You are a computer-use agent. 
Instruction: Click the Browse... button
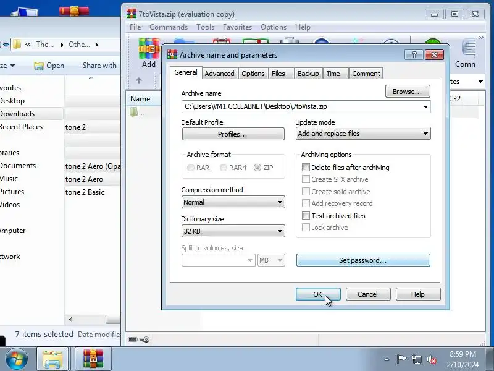click(408, 92)
